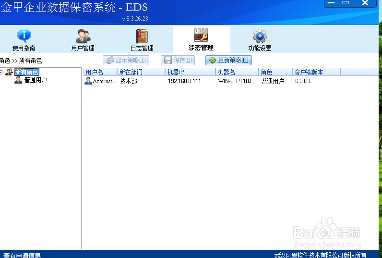
Task: Sort by 机器IP column header
Action: point(190,72)
